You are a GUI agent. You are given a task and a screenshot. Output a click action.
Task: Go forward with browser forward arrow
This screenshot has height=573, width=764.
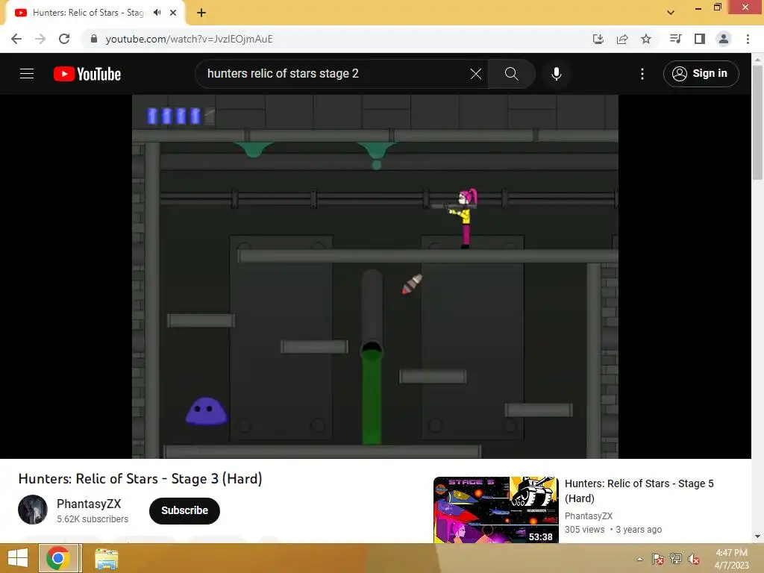pos(40,39)
